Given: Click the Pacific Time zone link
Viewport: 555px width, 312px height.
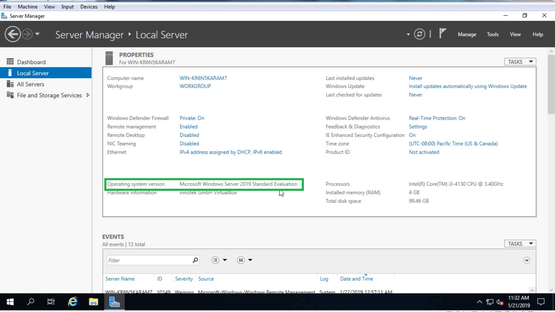Looking at the screenshot, I should pos(453,144).
